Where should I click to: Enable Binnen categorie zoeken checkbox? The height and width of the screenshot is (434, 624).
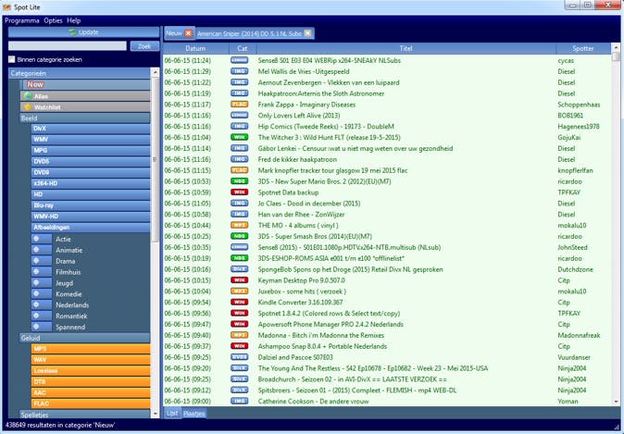point(11,59)
